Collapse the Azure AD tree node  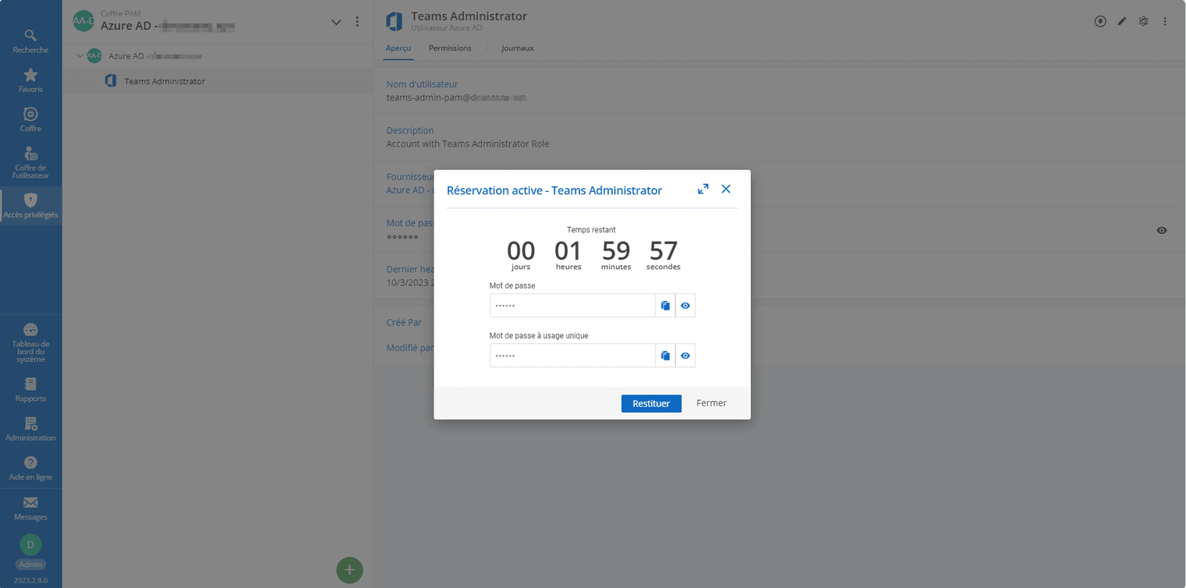point(80,56)
